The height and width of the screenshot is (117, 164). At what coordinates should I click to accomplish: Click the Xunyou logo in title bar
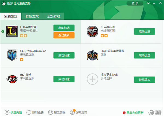pyautogui.click(x=4, y=4)
